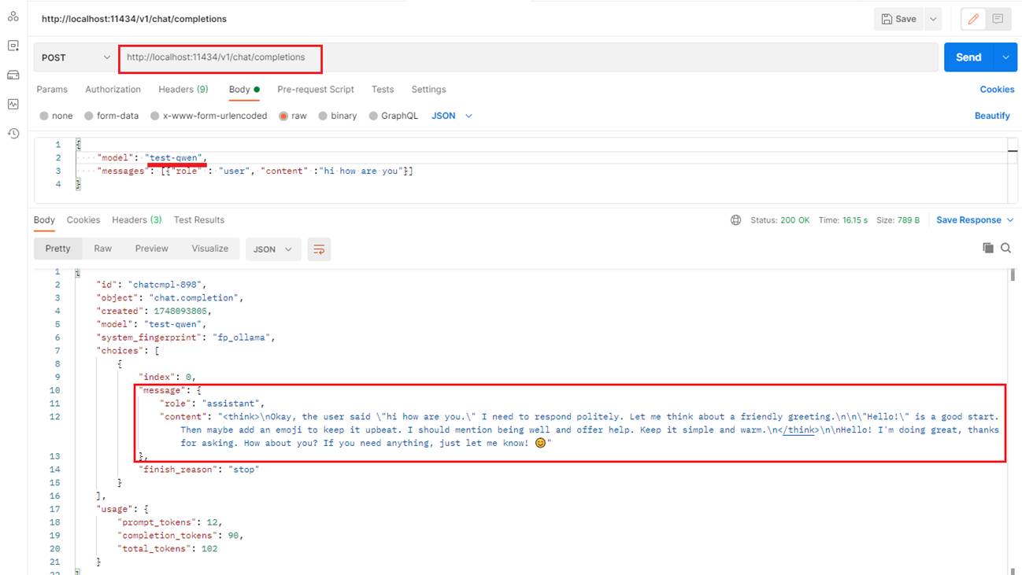
Task: Open the Tests tab
Action: click(x=383, y=90)
